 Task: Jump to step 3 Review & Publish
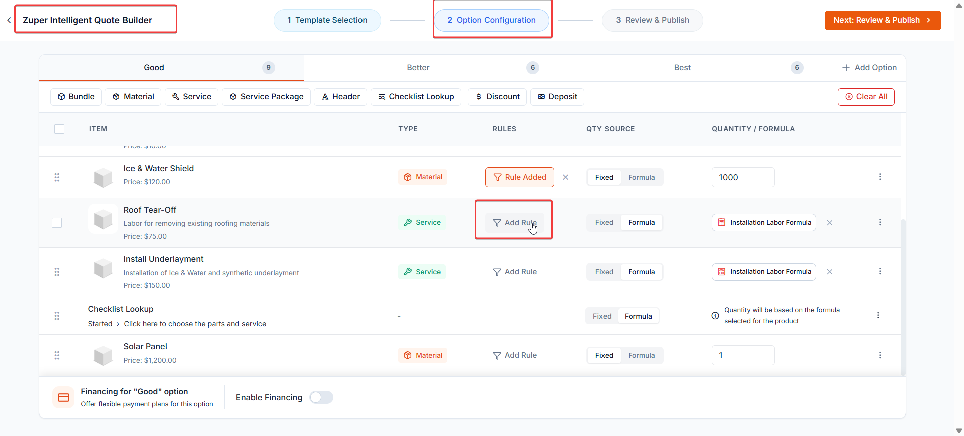(653, 20)
